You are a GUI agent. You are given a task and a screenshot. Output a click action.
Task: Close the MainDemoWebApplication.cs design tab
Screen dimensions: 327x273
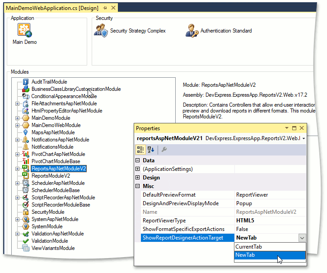pyautogui.click(x=113, y=8)
